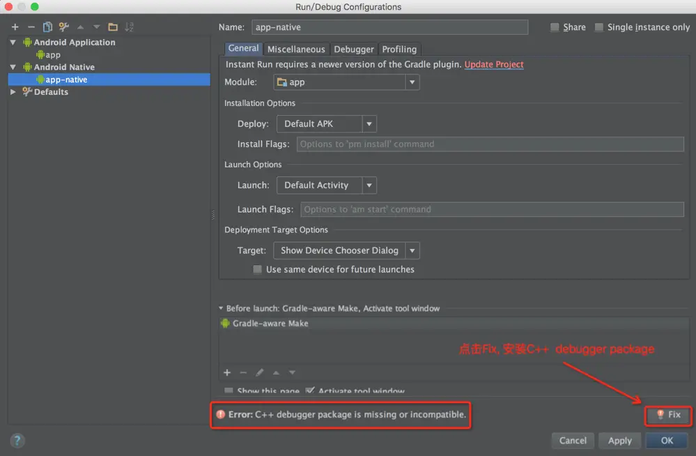
Task: Open help with question mark icon
Action: (17, 441)
